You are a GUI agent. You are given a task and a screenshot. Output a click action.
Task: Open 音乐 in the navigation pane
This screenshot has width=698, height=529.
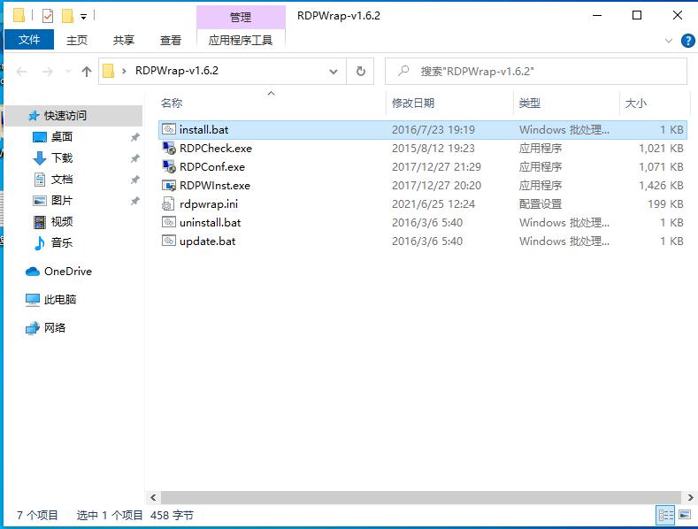pos(61,242)
